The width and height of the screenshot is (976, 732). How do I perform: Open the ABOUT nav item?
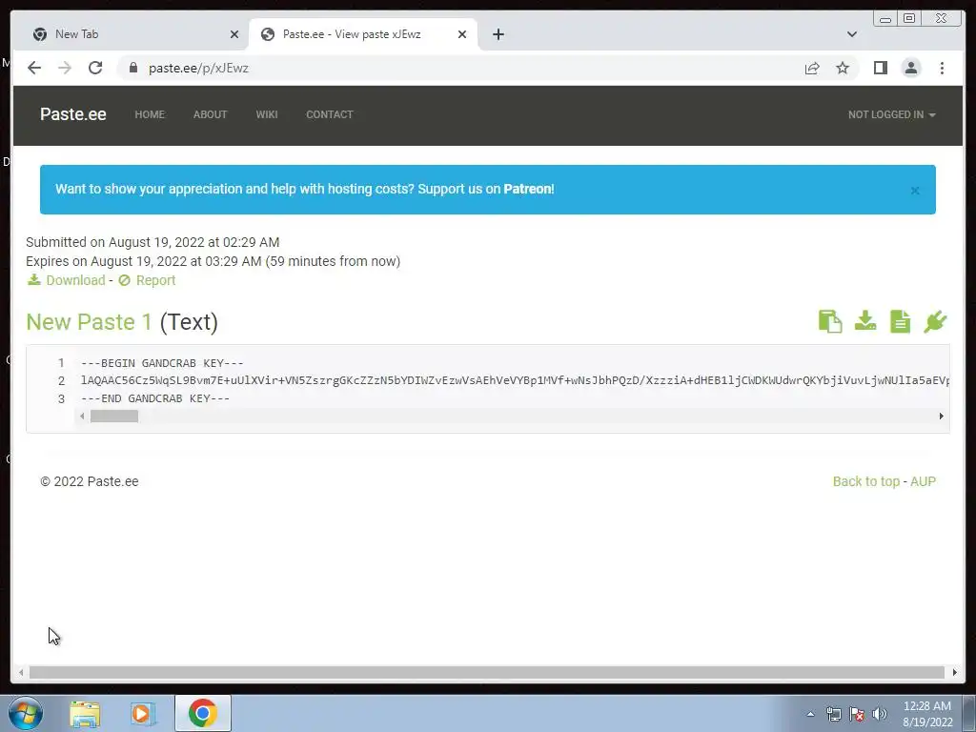tap(210, 114)
